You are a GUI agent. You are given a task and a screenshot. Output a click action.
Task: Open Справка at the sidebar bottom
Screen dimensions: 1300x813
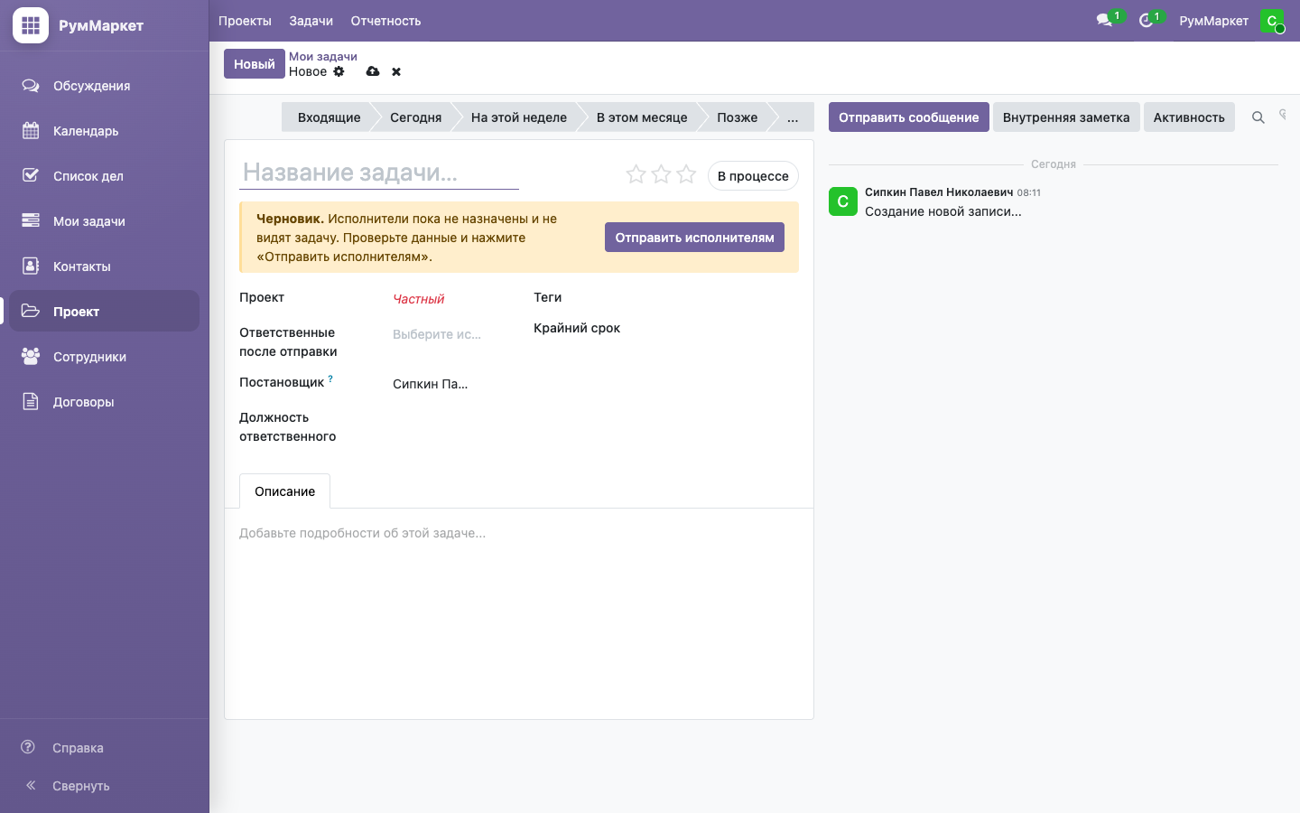click(x=105, y=748)
